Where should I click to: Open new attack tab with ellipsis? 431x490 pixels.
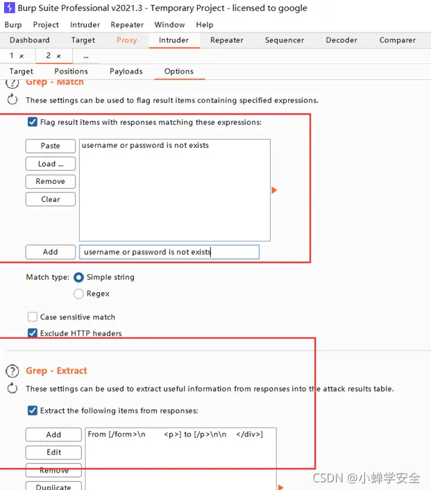[86, 56]
